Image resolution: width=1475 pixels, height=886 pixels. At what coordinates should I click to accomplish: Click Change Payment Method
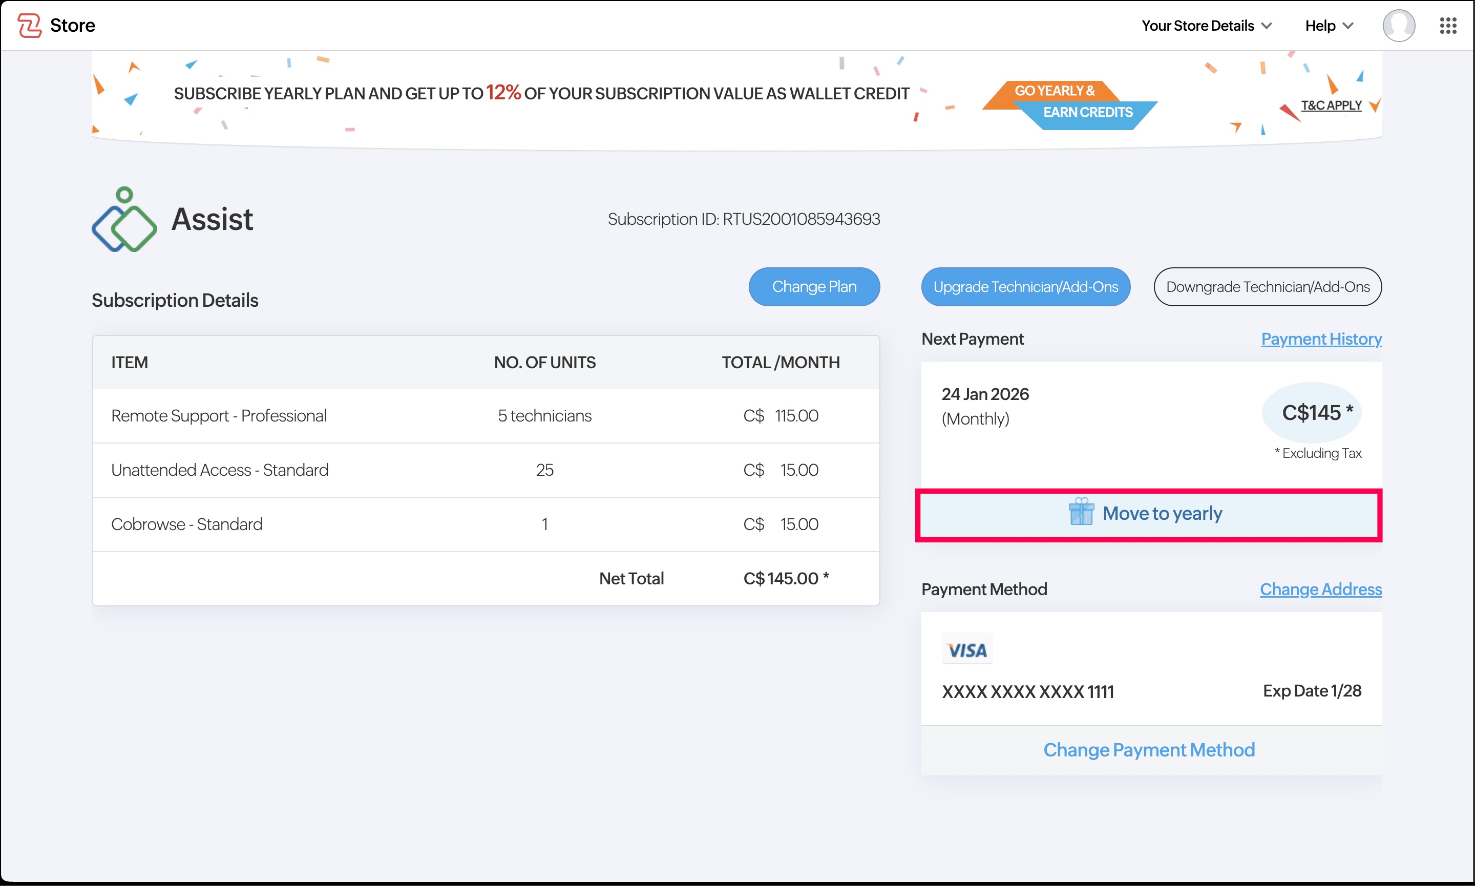pyautogui.click(x=1148, y=750)
